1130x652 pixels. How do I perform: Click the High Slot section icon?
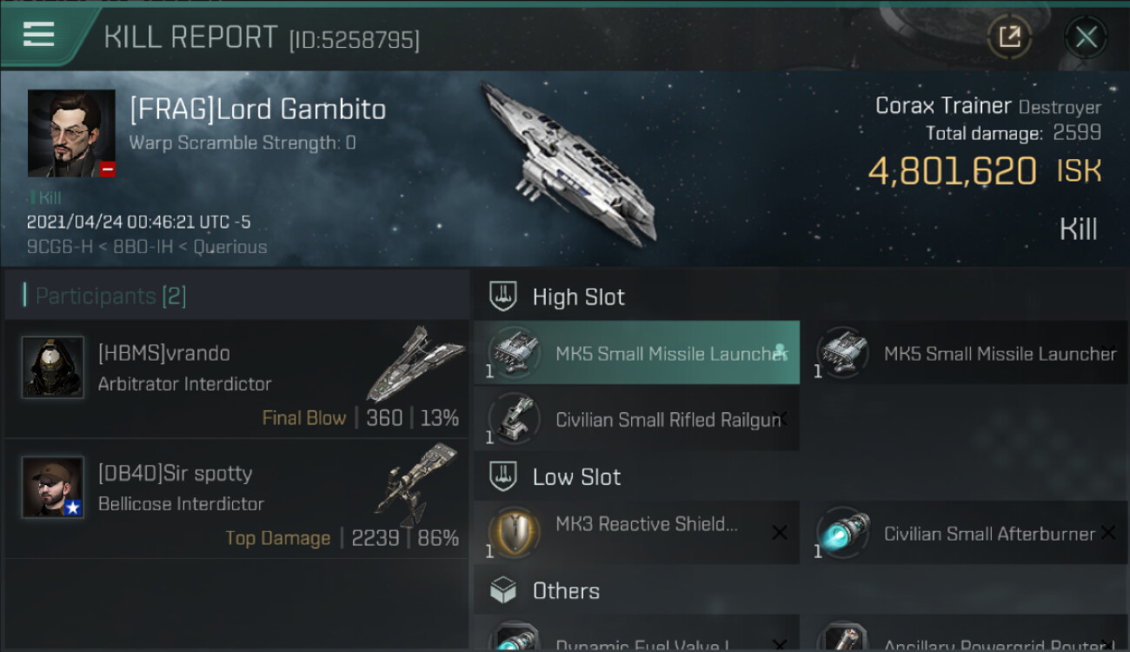(x=503, y=296)
